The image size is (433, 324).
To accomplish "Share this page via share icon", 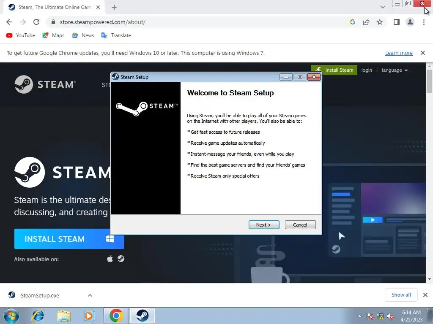I will pos(366,22).
